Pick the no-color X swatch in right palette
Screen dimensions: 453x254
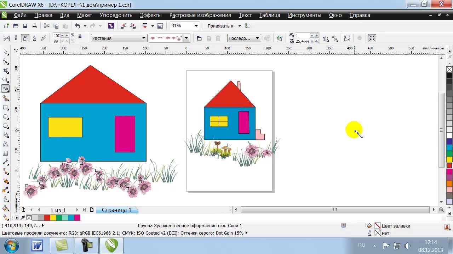(449, 69)
